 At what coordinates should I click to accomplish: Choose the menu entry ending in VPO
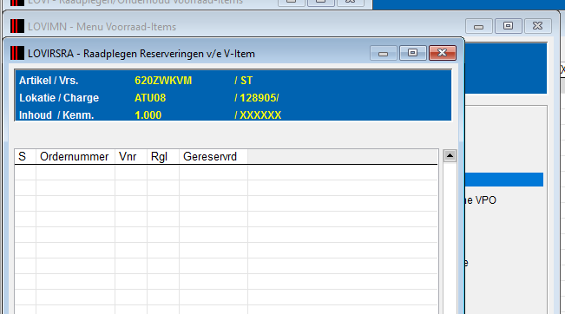[481, 200]
